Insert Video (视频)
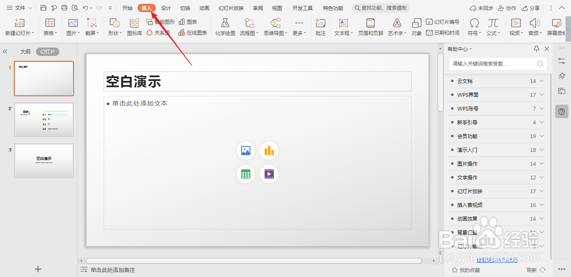The image size is (571, 277). click(516, 27)
